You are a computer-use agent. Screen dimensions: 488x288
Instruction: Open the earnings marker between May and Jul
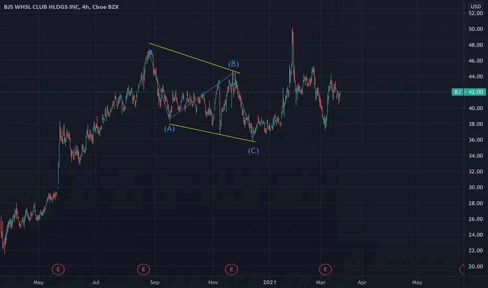(x=58, y=269)
